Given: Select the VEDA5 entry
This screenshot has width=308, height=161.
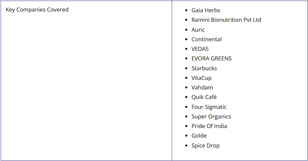Looking at the screenshot, I should pyautogui.click(x=200, y=49).
